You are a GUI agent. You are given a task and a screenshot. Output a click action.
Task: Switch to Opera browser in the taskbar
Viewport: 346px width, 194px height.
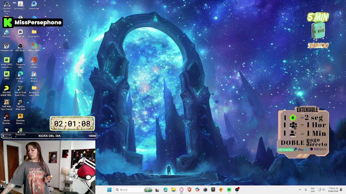pyautogui.click(x=181, y=190)
